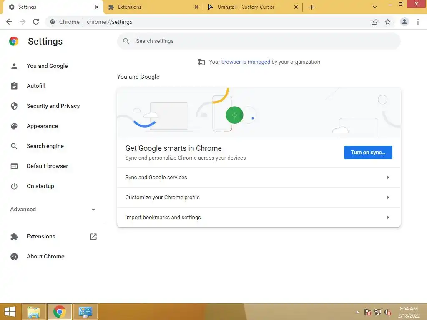Close the Settings tab

97,7
